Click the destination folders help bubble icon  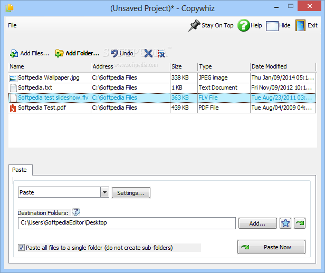[x=76, y=212]
